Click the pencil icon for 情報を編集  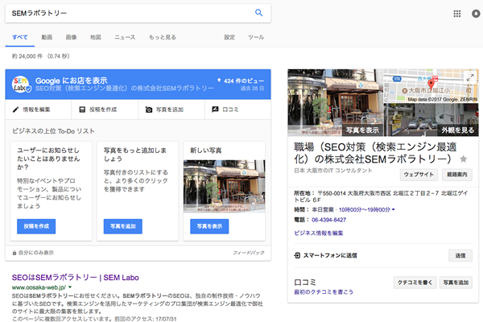(x=16, y=109)
